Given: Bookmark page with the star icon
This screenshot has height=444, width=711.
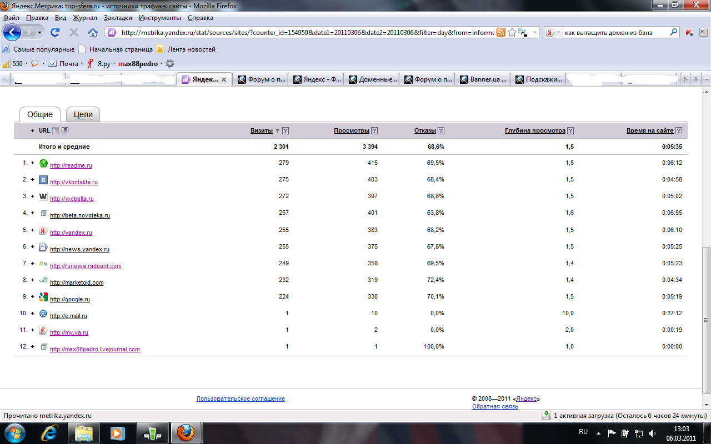Looking at the screenshot, I should tap(512, 32).
